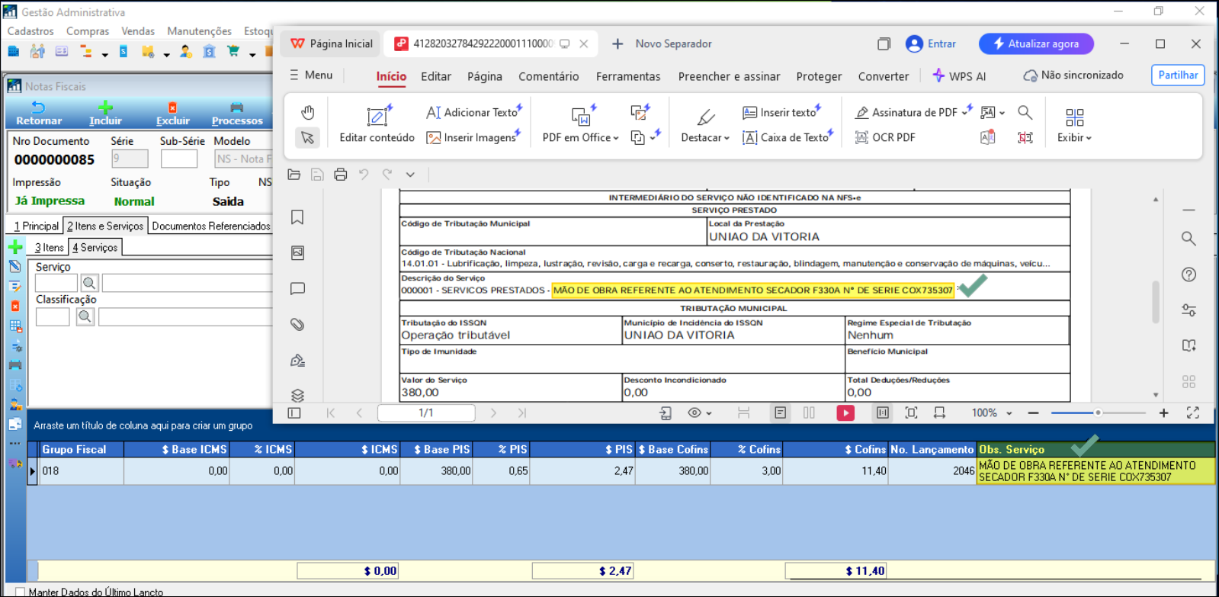Viewport: 1219px width, 597px height.
Task: Click the zoom slider handle
Action: pos(1098,412)
